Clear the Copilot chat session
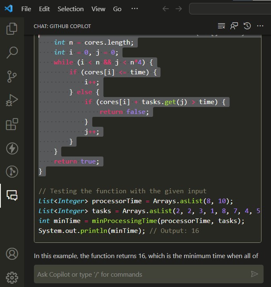271x287 pixels. point(221,26)
